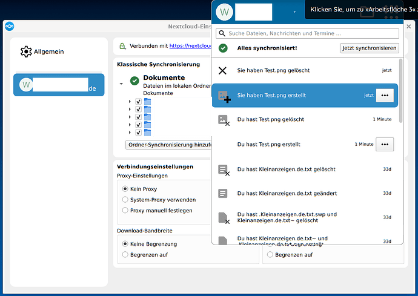Screen dimensions: 418x296
Task: Select Begrenzen auf under Download-Bandbreite
Action: [x=125, y=255]
